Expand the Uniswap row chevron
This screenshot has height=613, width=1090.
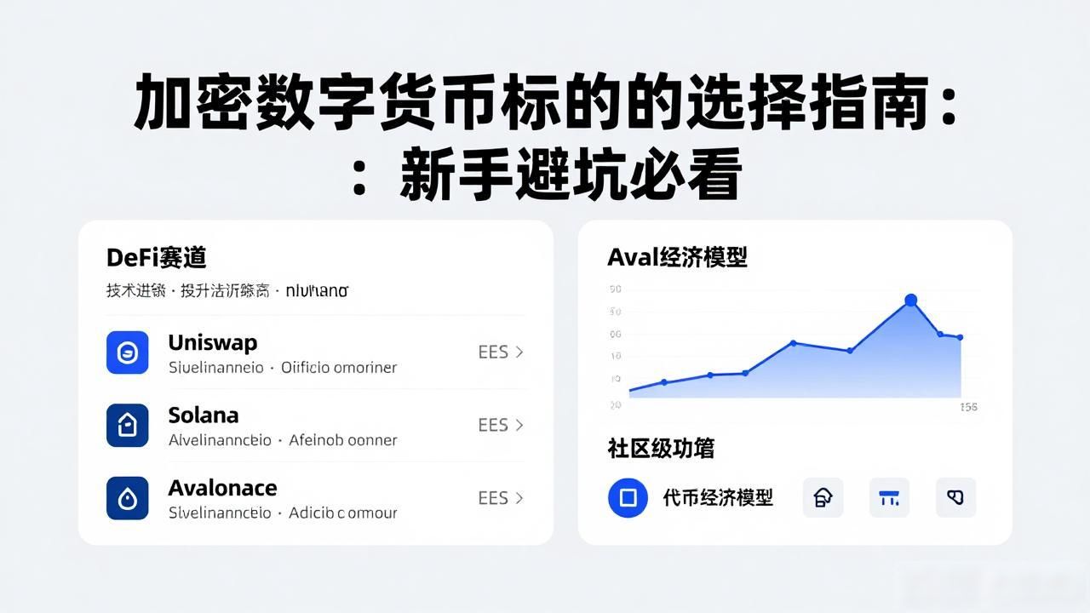[519, 352]
